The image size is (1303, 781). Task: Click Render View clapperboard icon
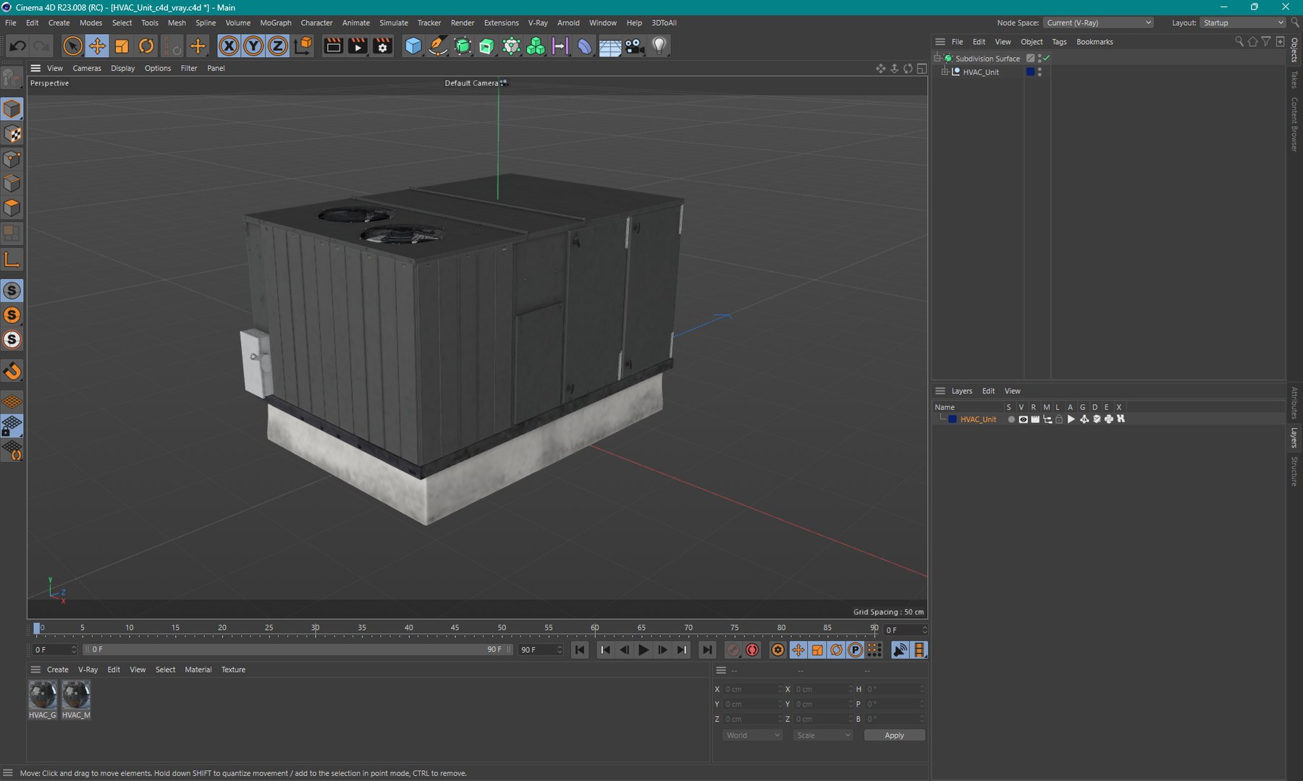(333, 46)
